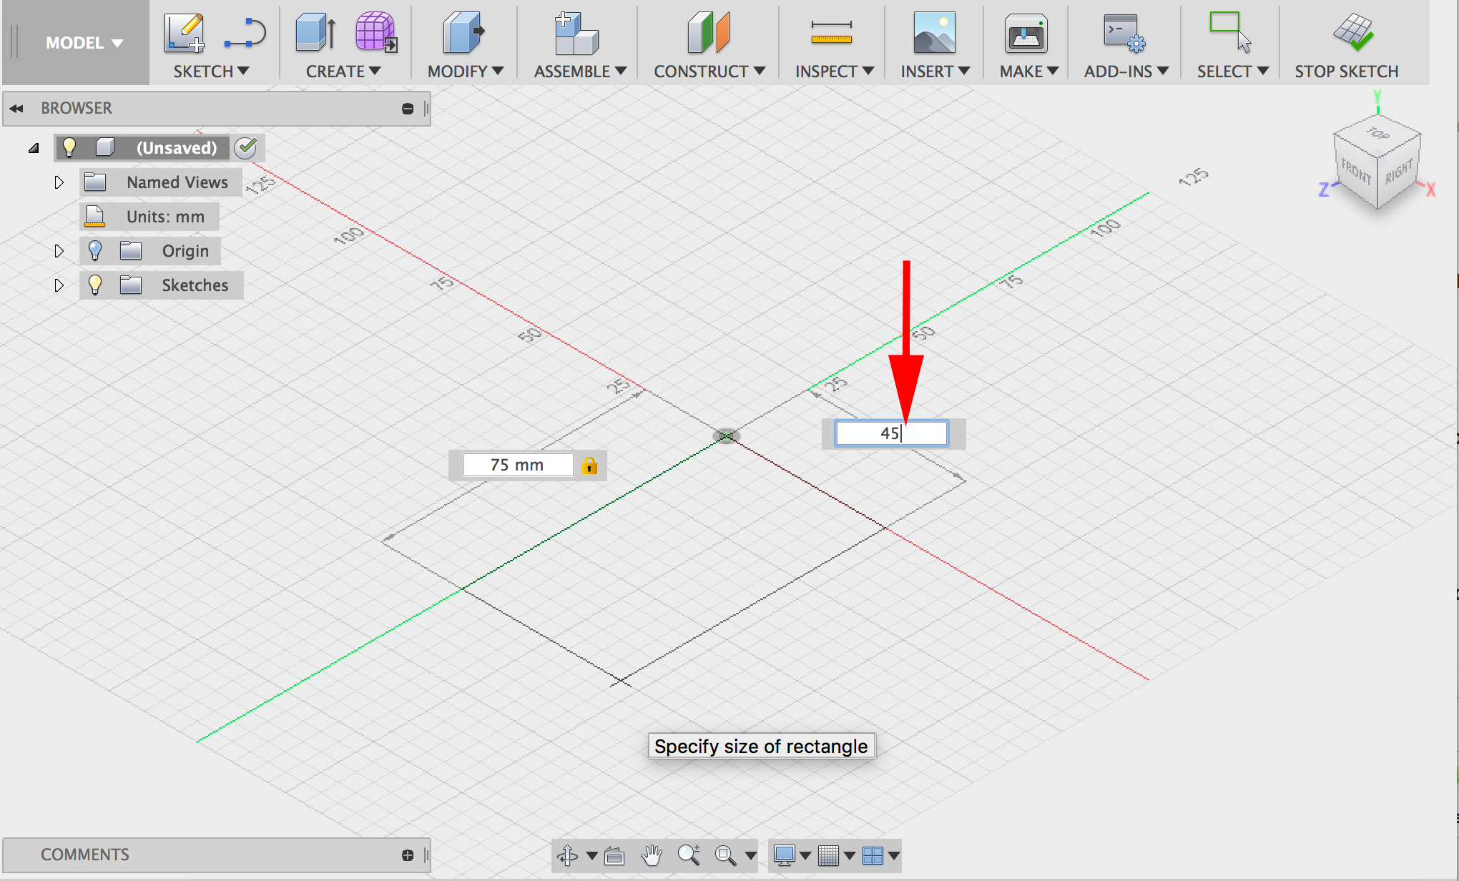Open the INSERT menu
The image size is (1459, 881).
(x=935, y=72)
